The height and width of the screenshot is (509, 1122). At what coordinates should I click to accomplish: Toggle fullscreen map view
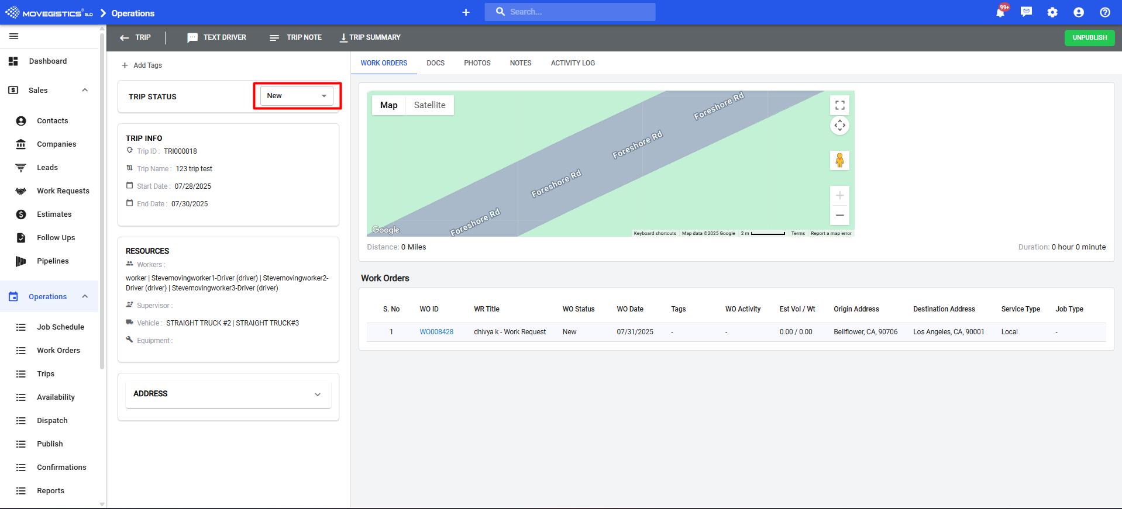(x=839, y=105)
